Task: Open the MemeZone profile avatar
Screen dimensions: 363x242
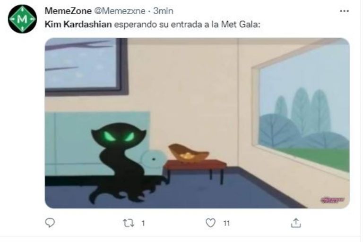Action: point(22,19)
